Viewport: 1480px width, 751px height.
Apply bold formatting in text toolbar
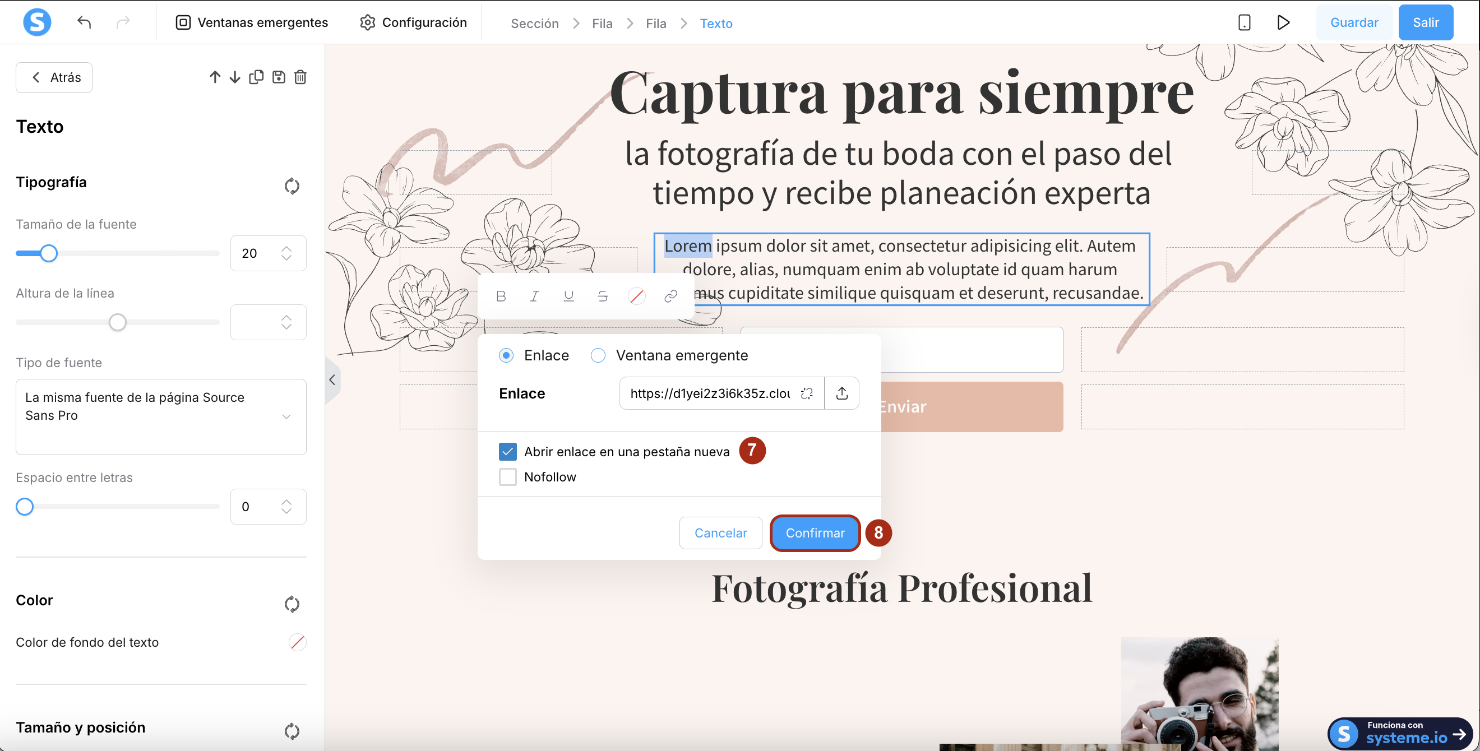pyautogui.click(x=501, y=296)
